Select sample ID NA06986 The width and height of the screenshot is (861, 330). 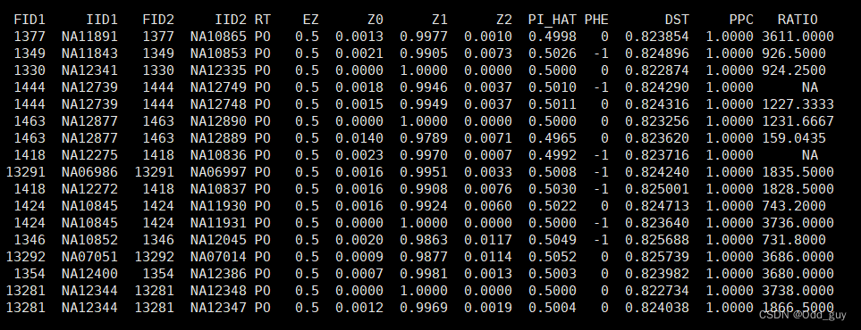pos(90,173)
